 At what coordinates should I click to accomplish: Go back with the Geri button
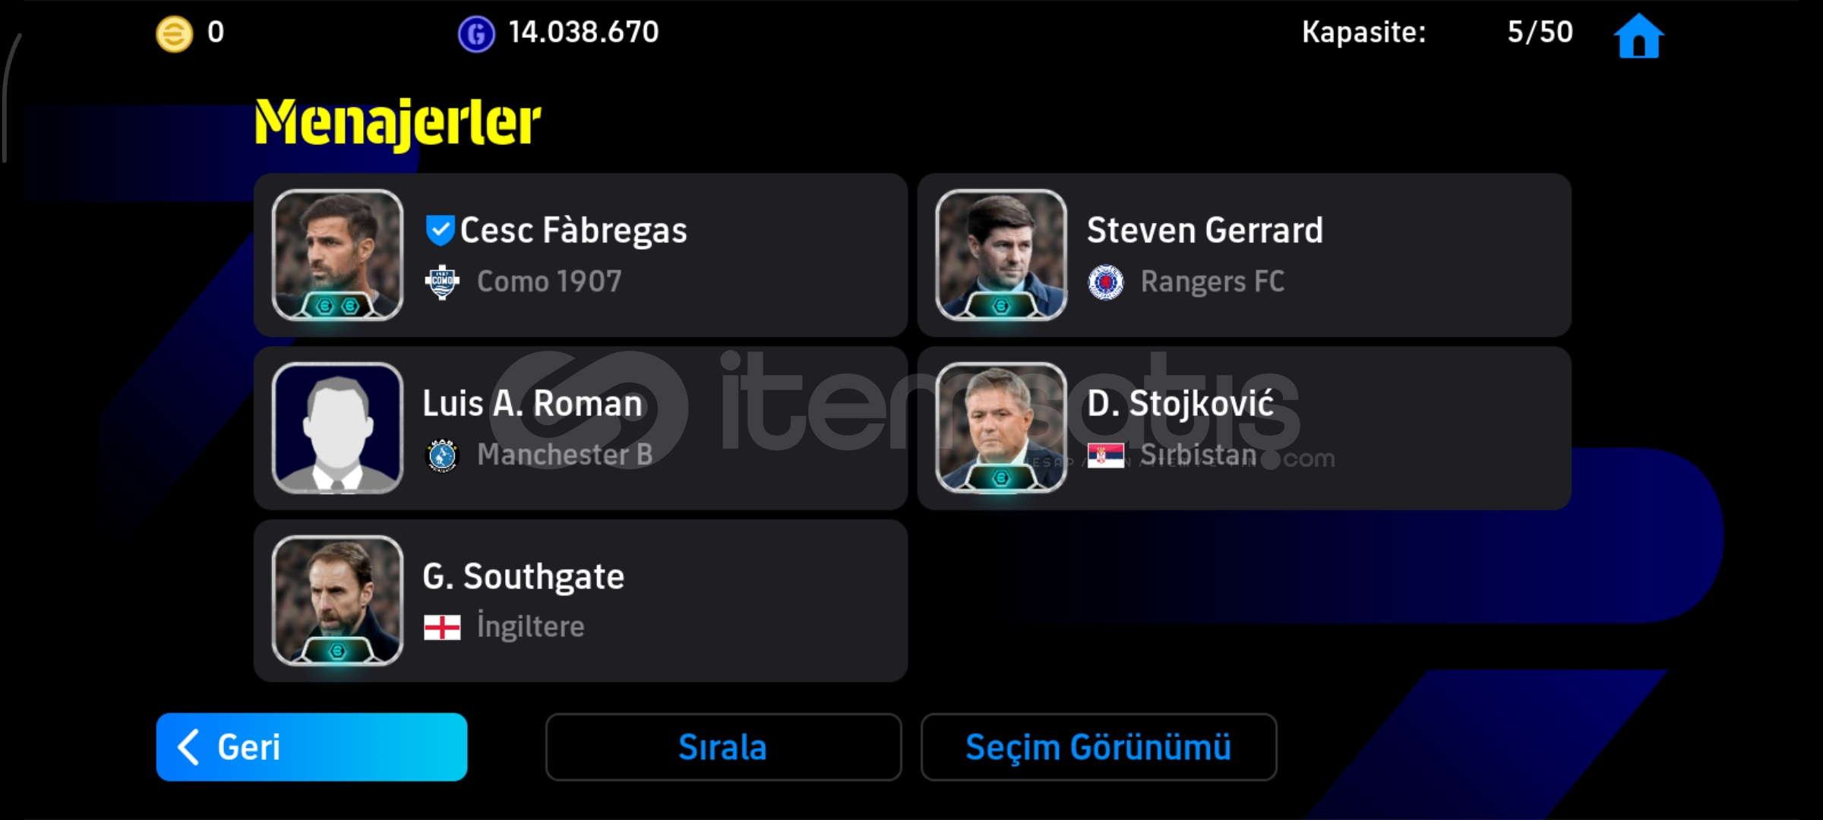(311, 747)
